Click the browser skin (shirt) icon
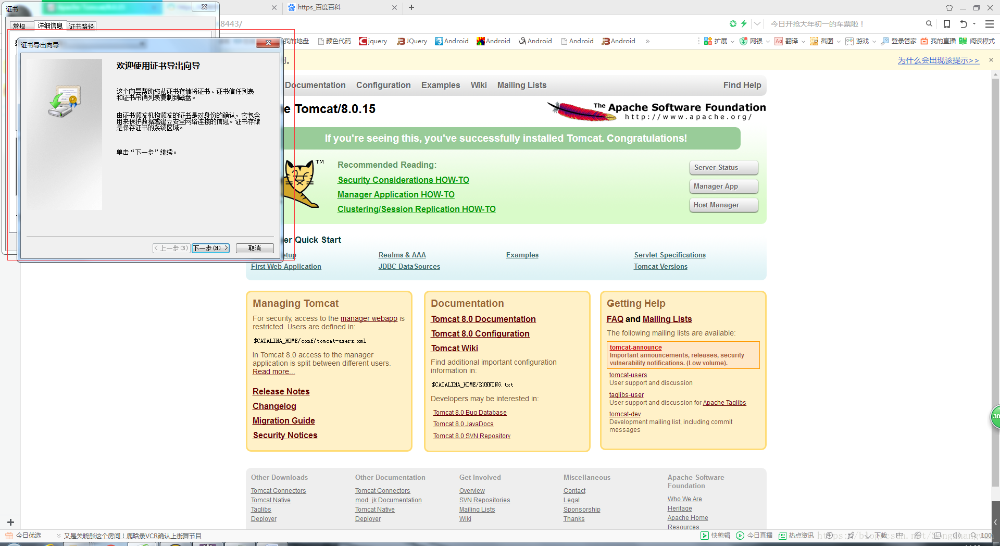 949,8
